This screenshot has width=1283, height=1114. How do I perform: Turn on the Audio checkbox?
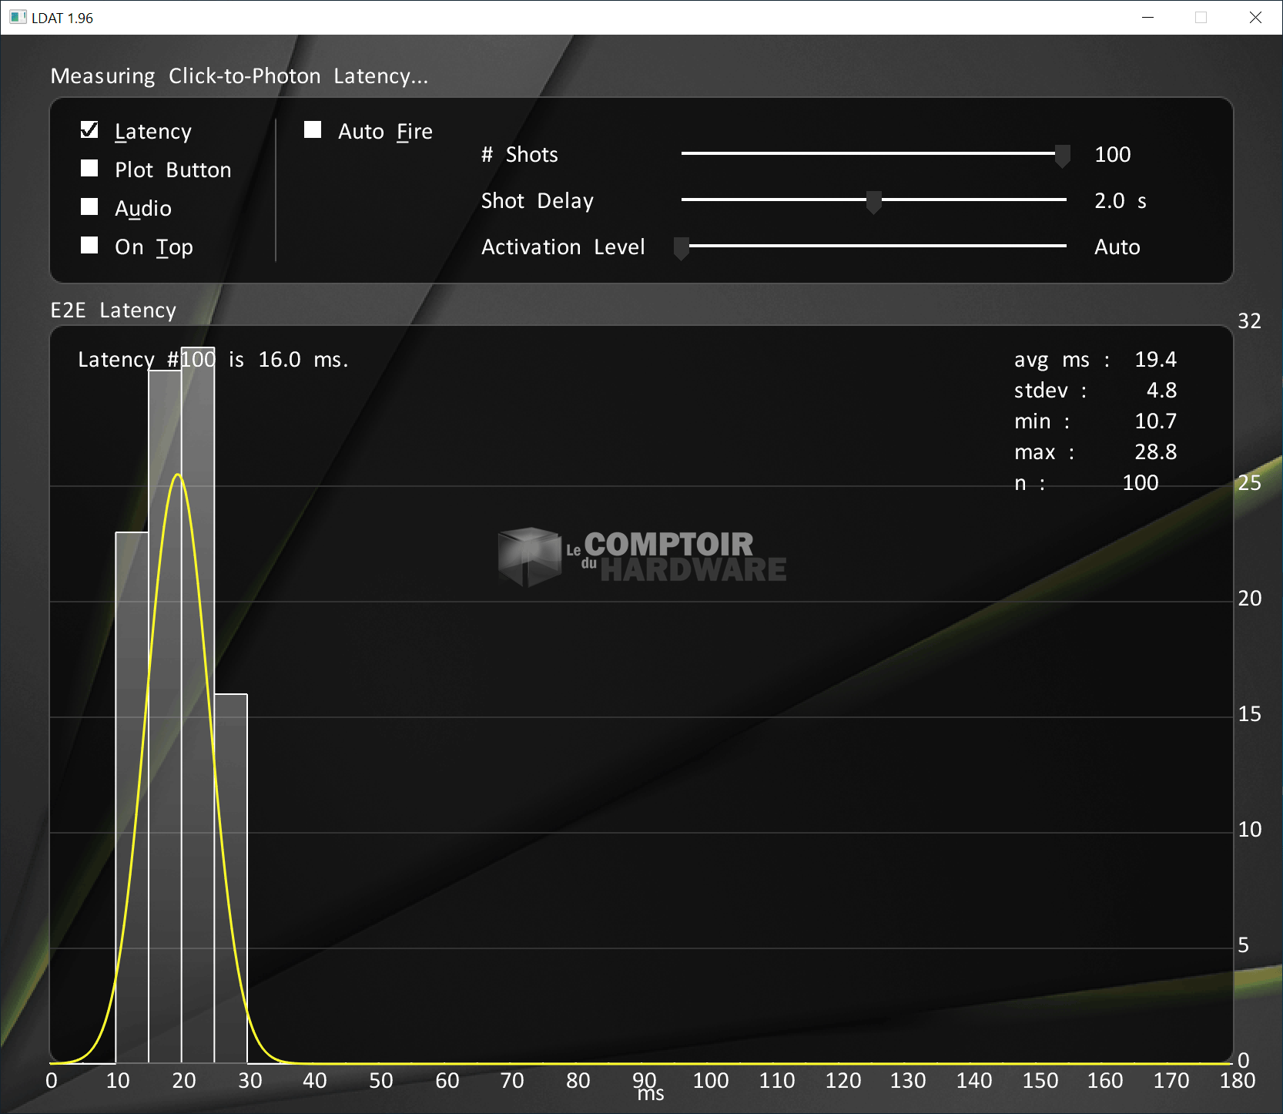89,207
